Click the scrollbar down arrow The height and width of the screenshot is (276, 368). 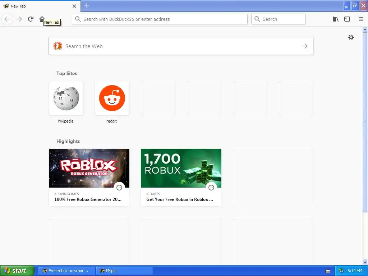click(365, 262)
